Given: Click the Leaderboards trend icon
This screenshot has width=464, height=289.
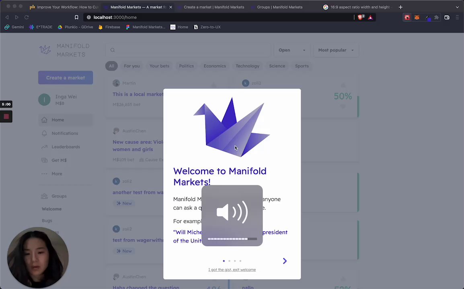Looking at the screenshot, I should (44, 147).
